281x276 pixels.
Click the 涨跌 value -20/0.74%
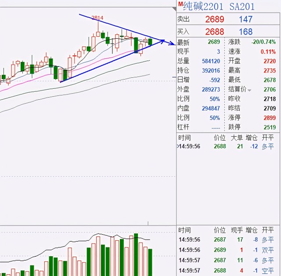point(263,42)
